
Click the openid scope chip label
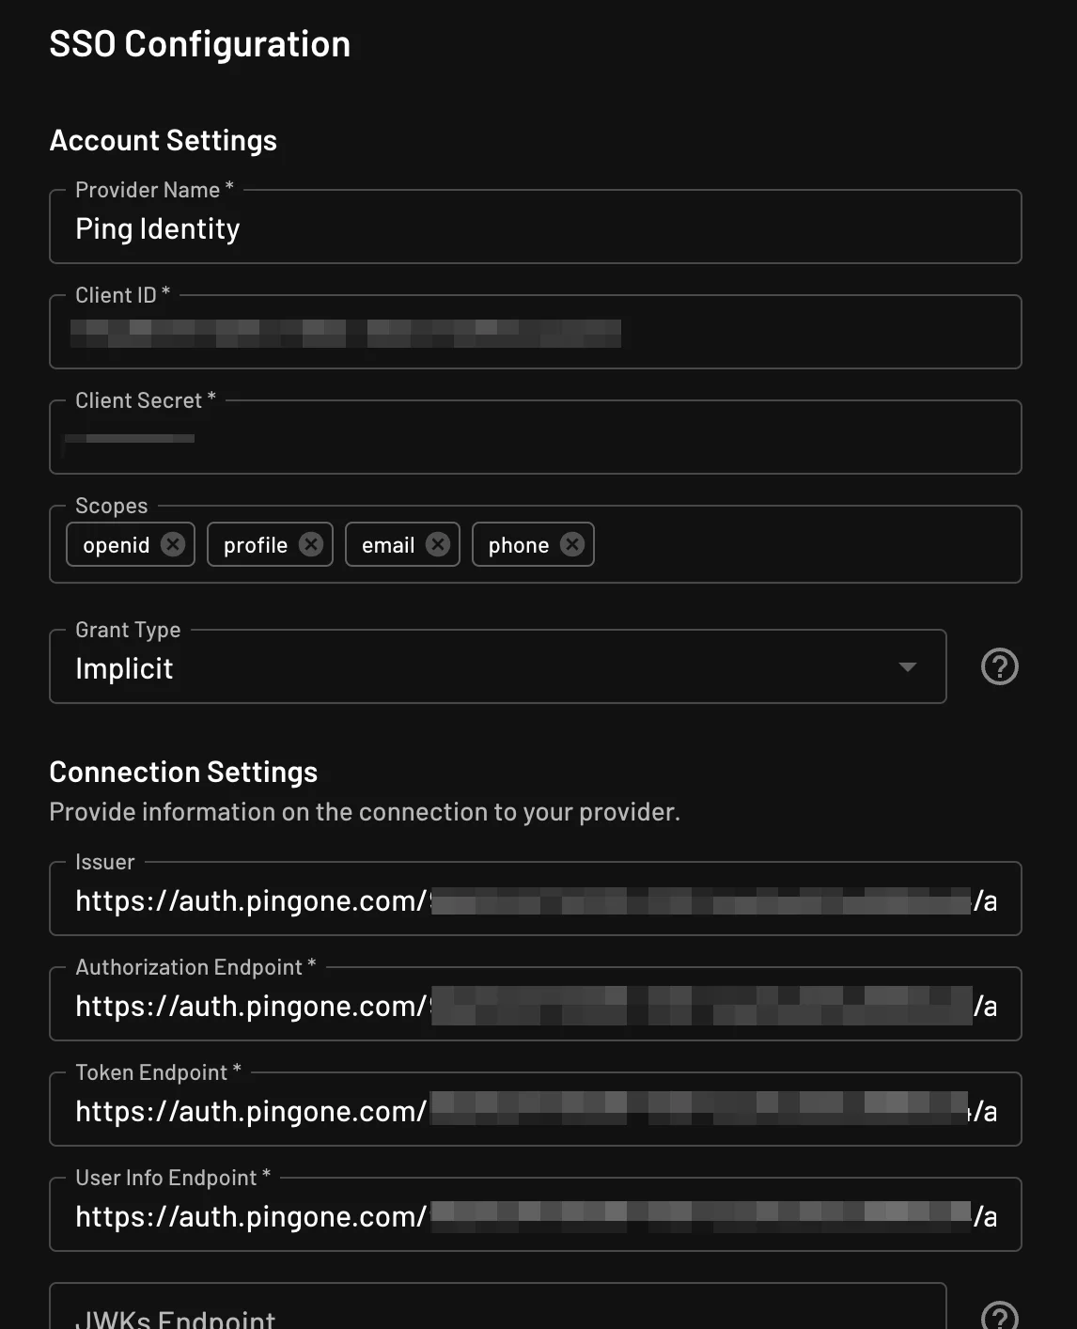pyautogui.click(x=117, y=545)
